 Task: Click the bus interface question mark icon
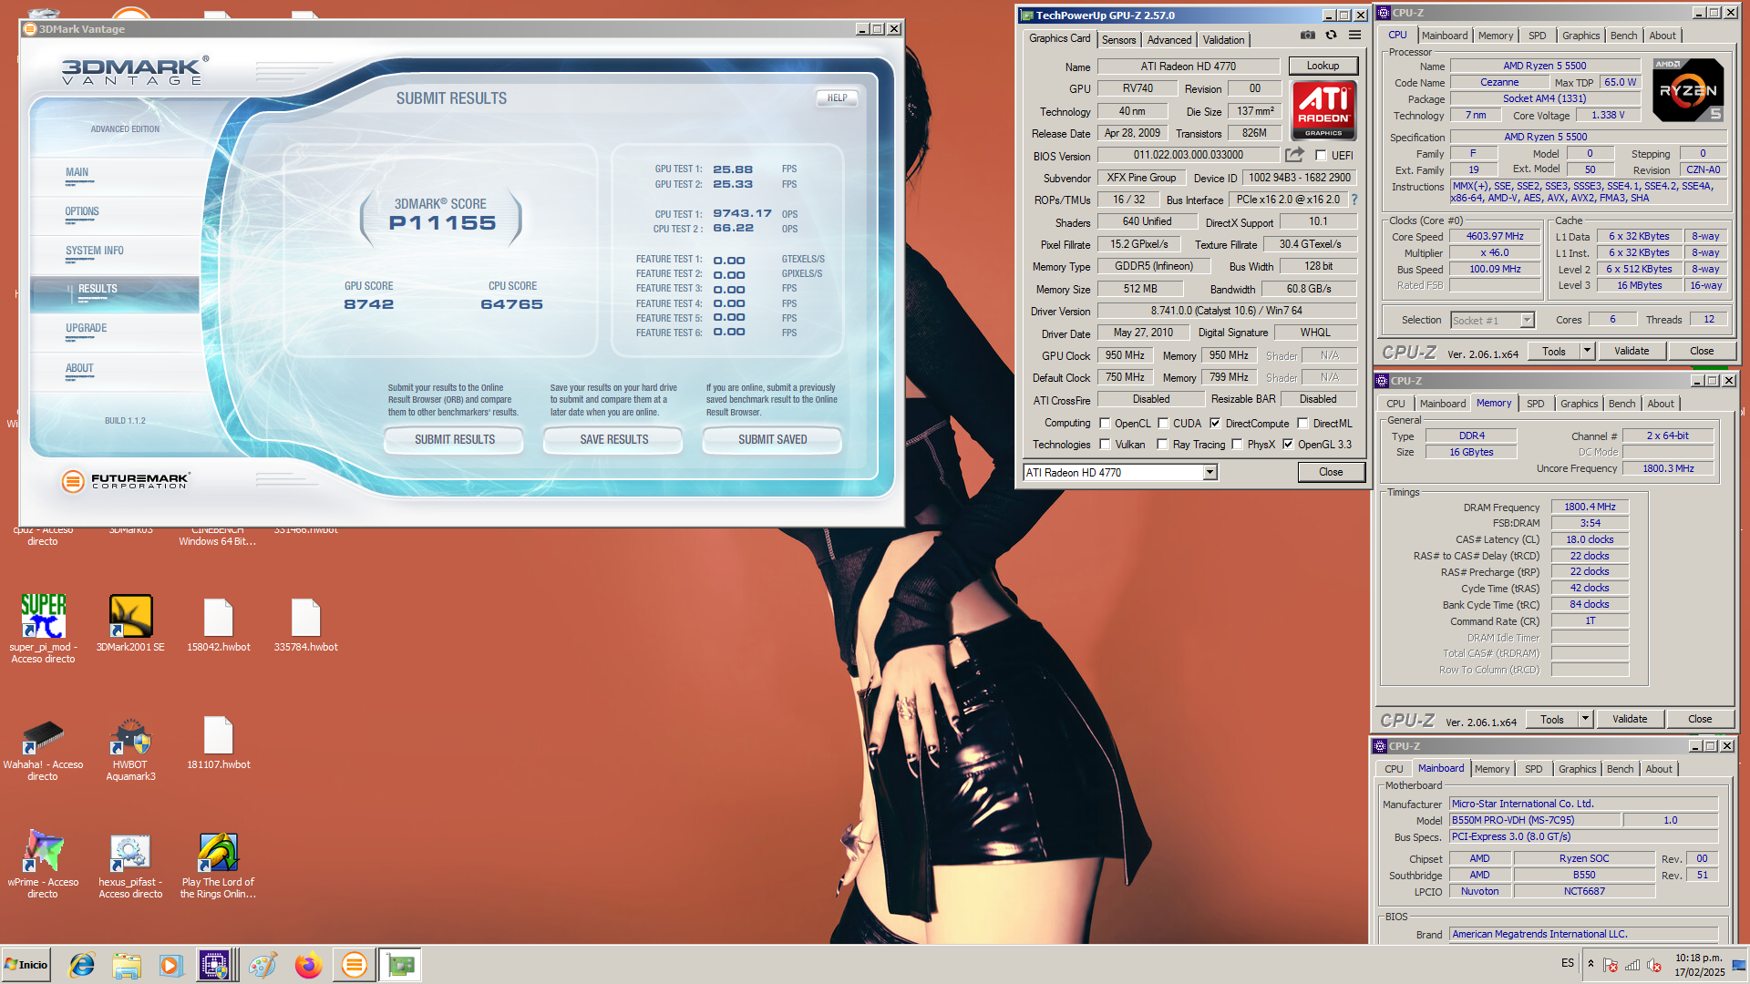click(x=1354, y=200)
